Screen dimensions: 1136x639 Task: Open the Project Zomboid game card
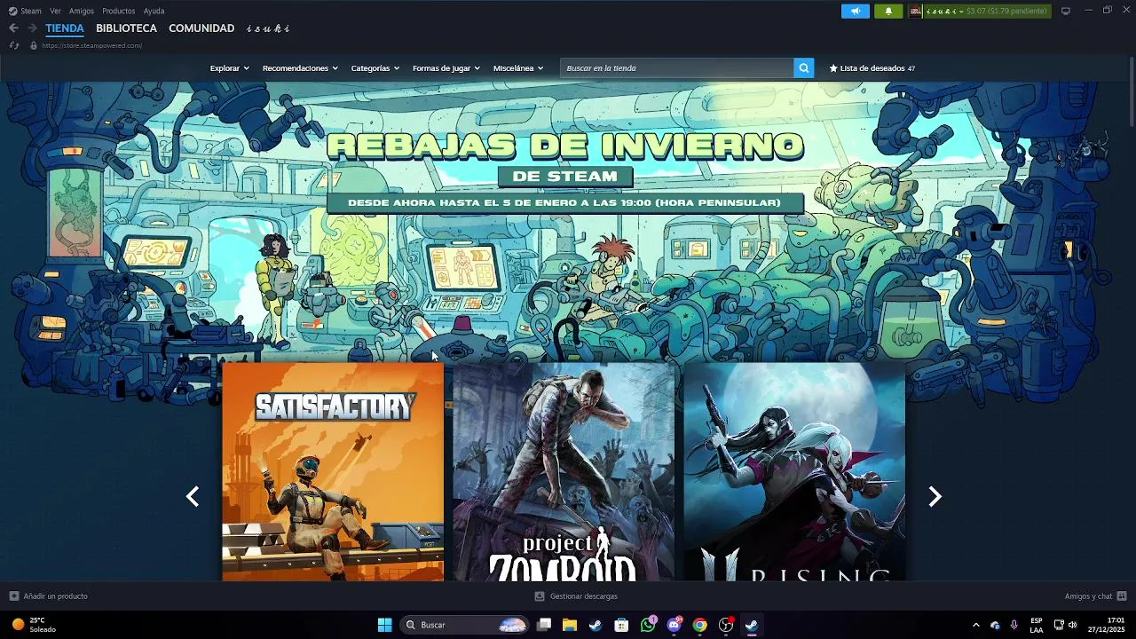tap(564, 471)
